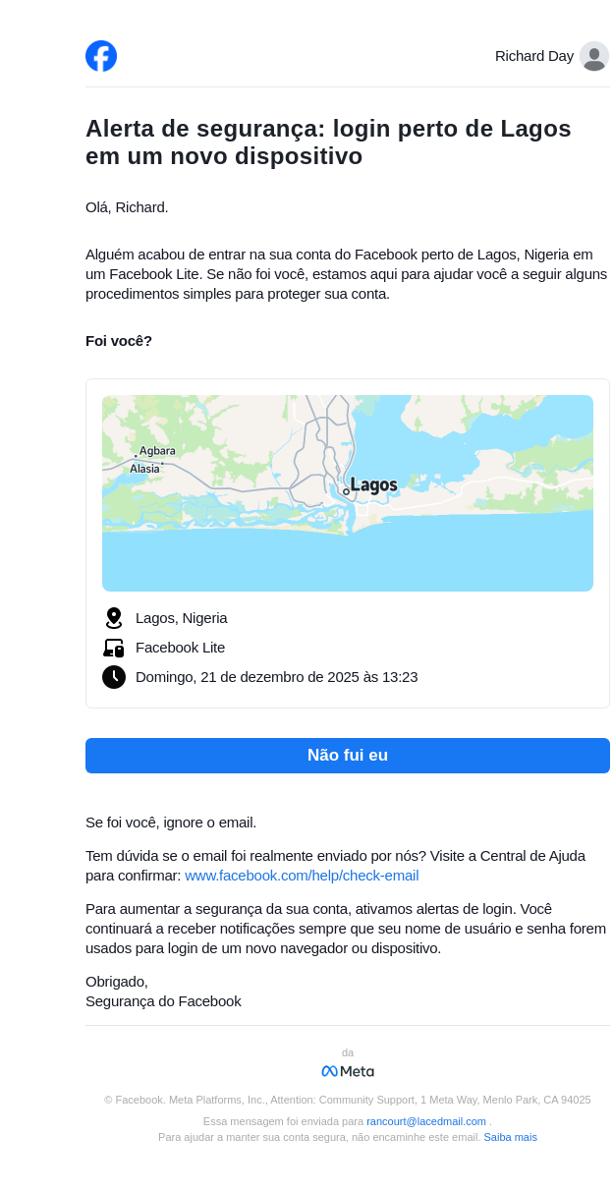The image size is (613, 1192).
Task: Click the rancourt@lacedmail.com email link
Action: click(426, 1121)
